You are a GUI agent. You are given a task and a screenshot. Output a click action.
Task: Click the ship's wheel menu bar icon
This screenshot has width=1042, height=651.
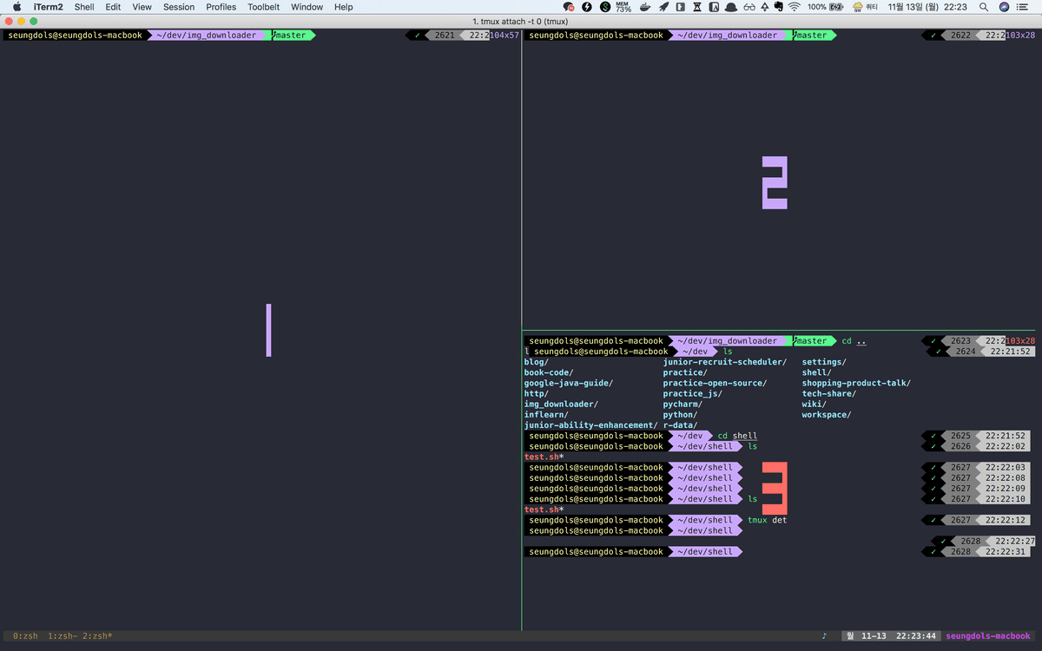(644, 7)
